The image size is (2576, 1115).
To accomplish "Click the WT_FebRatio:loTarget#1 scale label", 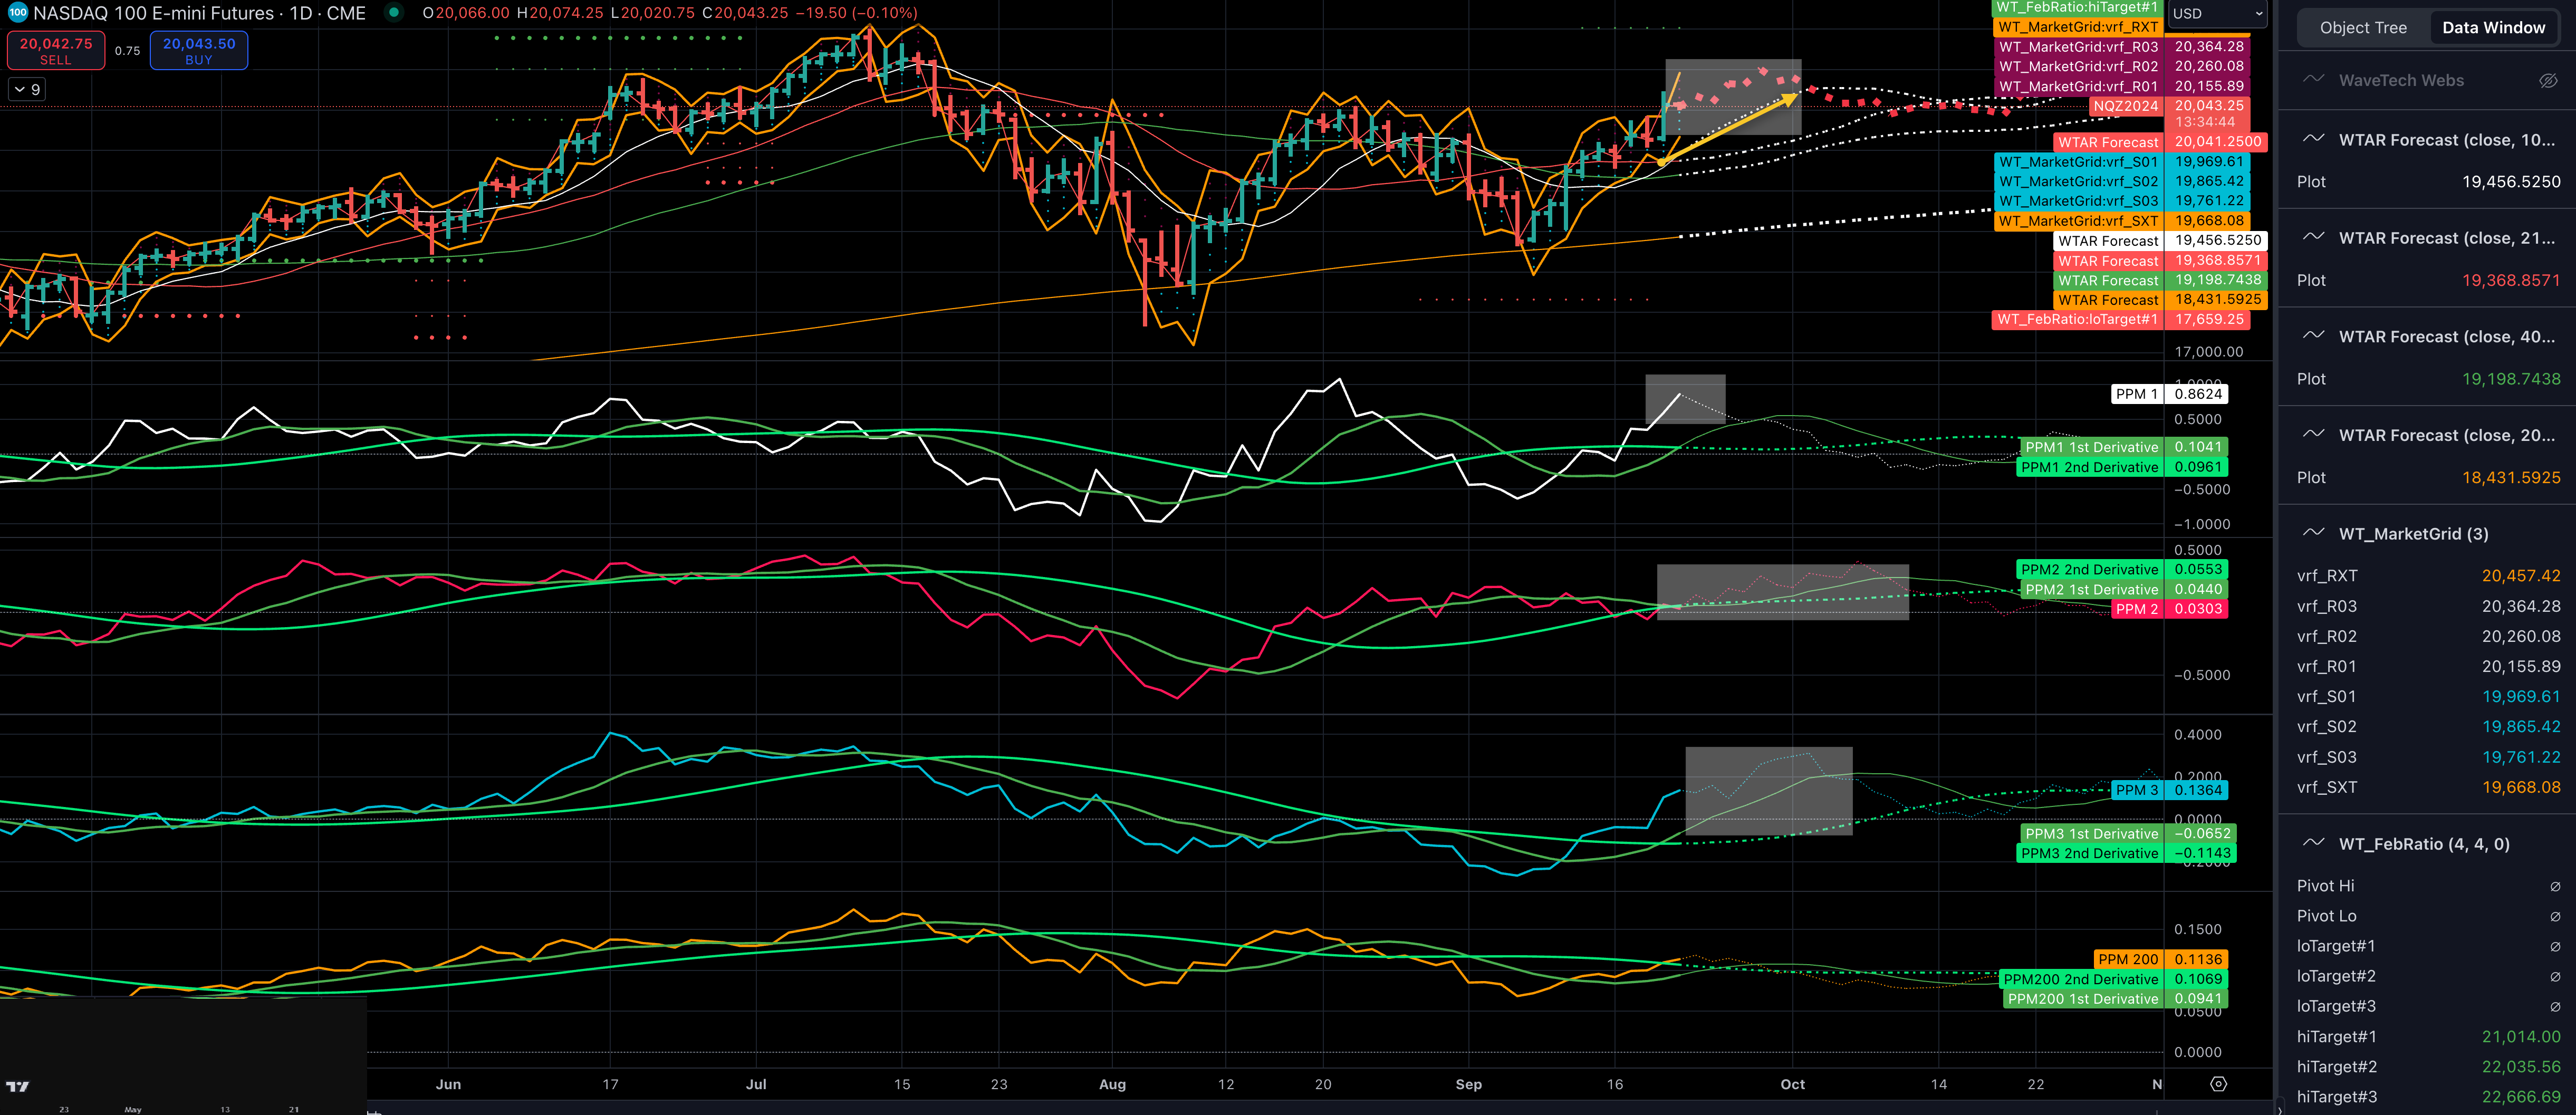I will pyautogui.click(x=2078, y=320).
